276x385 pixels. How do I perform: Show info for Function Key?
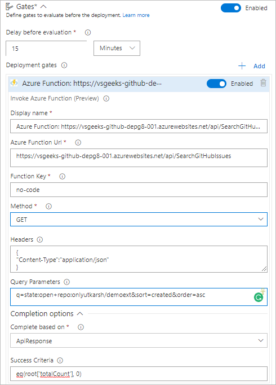63,176
